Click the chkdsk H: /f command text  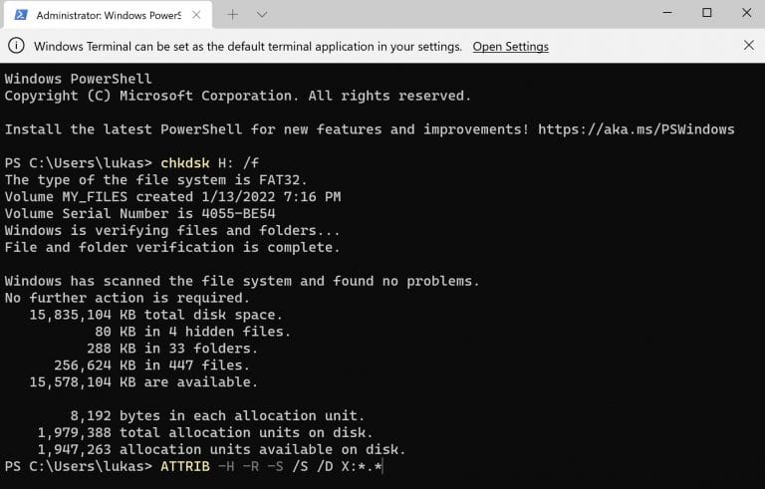click(x=210, y=163)
